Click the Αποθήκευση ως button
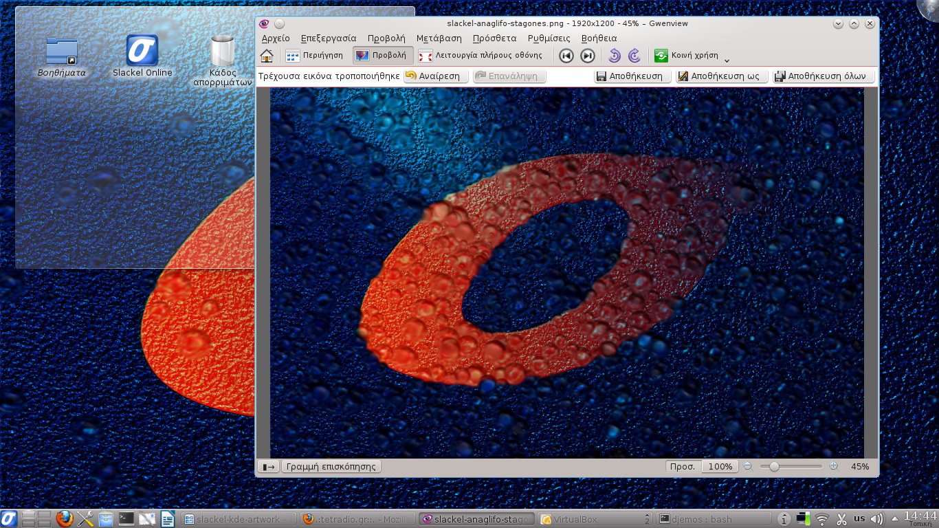The height and width of the screenshot is (528, 939). click(x=721, y=76)
